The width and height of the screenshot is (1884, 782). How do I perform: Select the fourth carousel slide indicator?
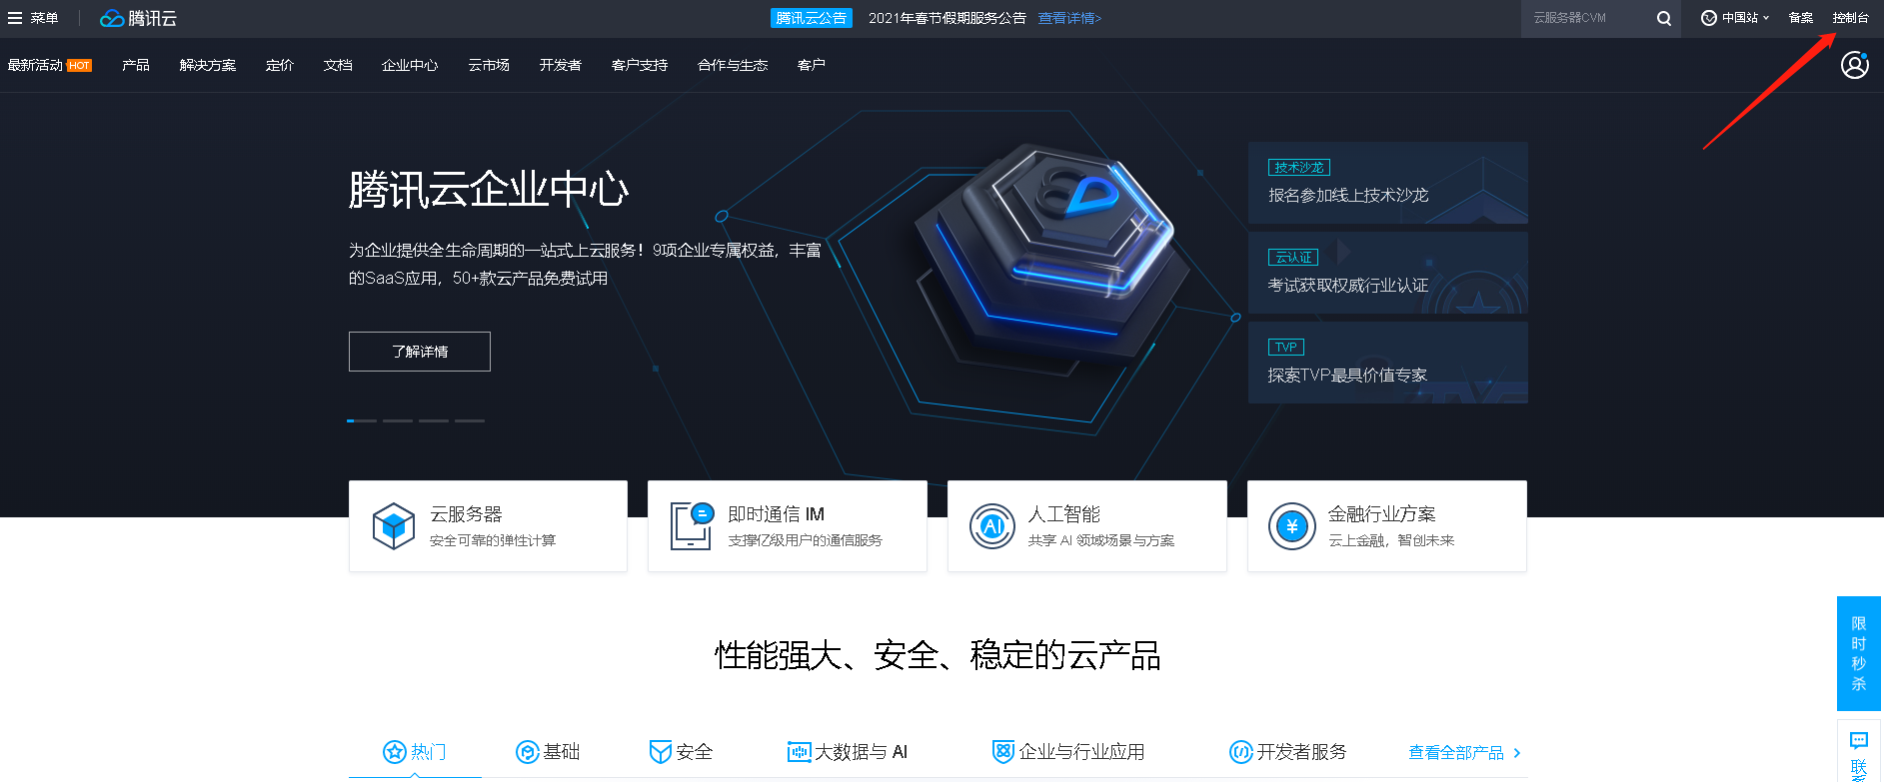(470, 420)
